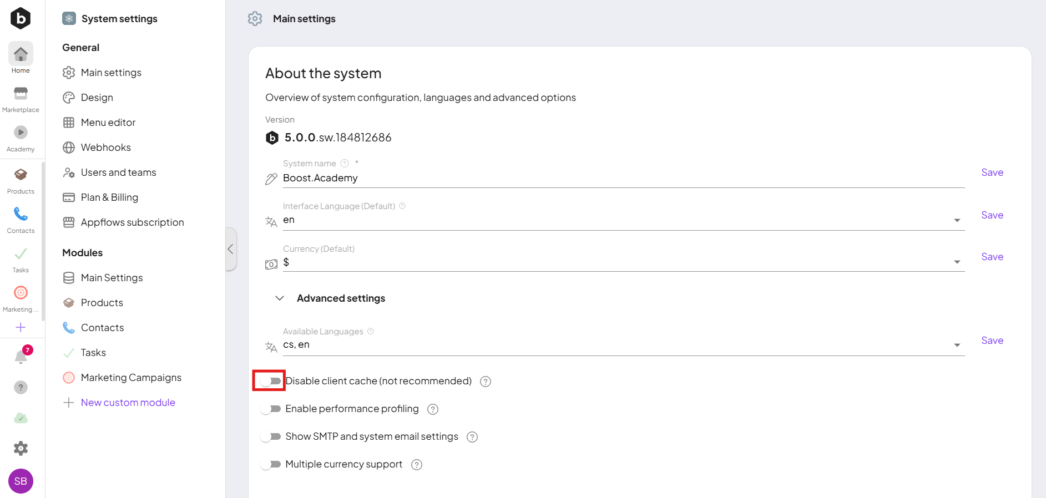
Task: Click the notifications bell icon
Action: tap(21, 356)
